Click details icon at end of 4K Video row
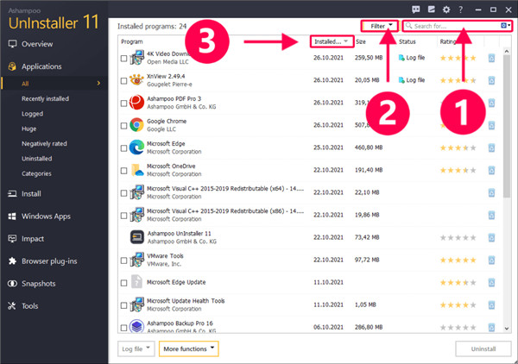 tap(491, 58)
